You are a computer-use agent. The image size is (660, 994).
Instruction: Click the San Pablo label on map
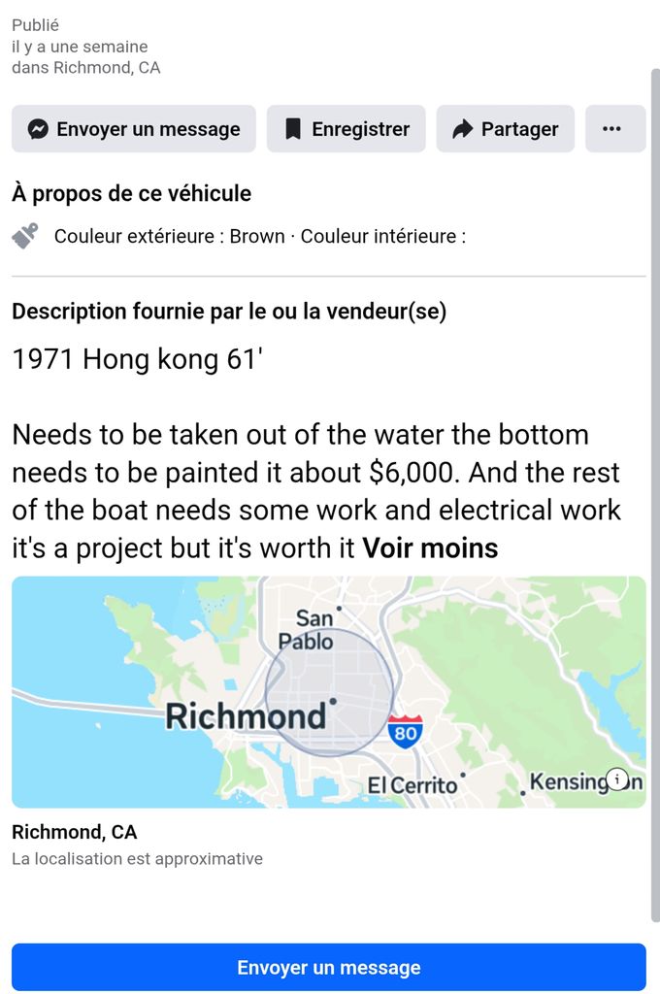(x=306, y=629)
